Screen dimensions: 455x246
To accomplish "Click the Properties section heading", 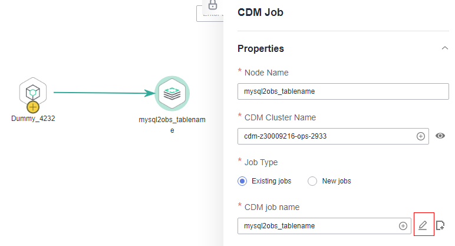I will point(261,48).
